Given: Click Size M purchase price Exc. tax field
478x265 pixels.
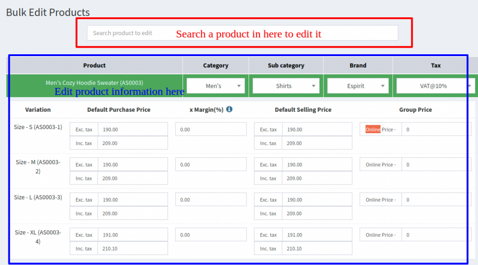Looking at the screenshot, I should pyautogui.click(x=132, y=165).
